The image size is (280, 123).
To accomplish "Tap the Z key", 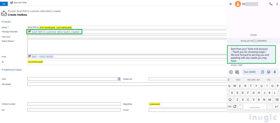I will click(x=237, y=100).
